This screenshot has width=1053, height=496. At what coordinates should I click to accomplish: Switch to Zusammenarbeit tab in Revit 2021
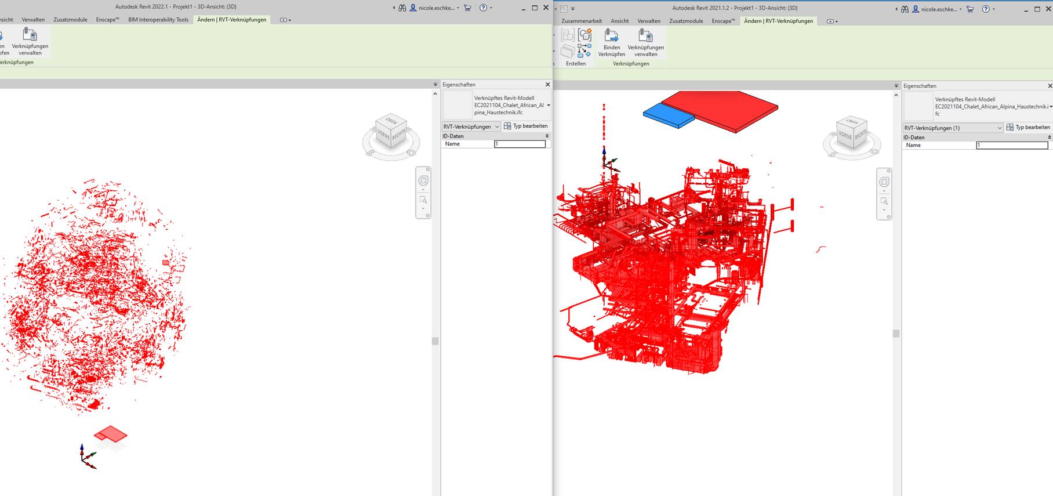point(582,21)
